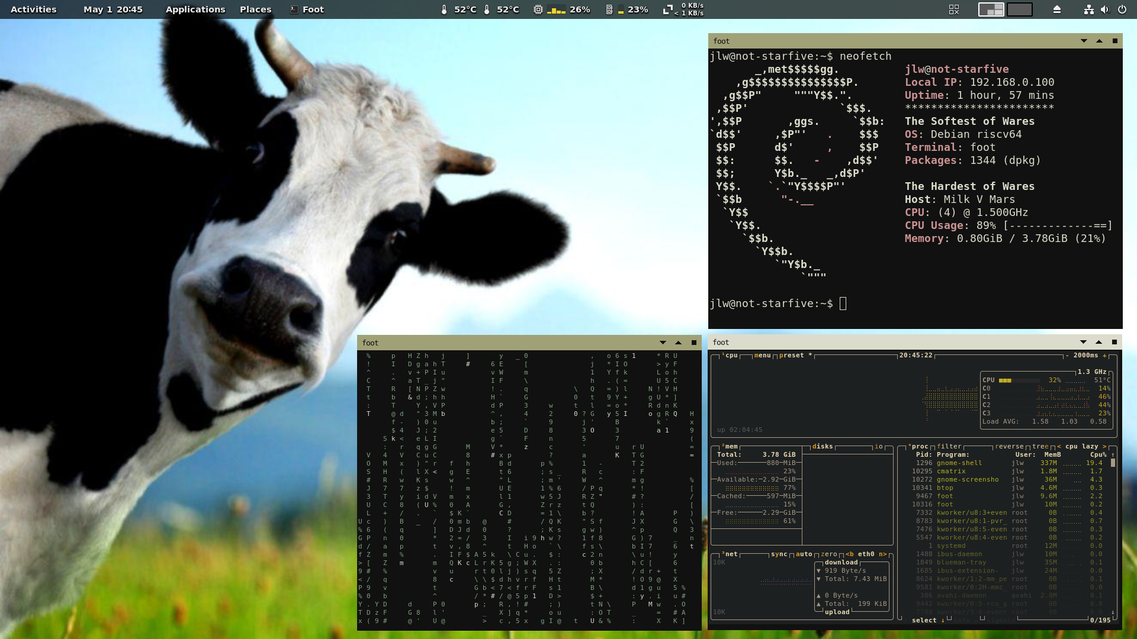Toggle the proc box in btop
Image resolution: width=1137 pixels, height=639 pixels.
(918, 447)
